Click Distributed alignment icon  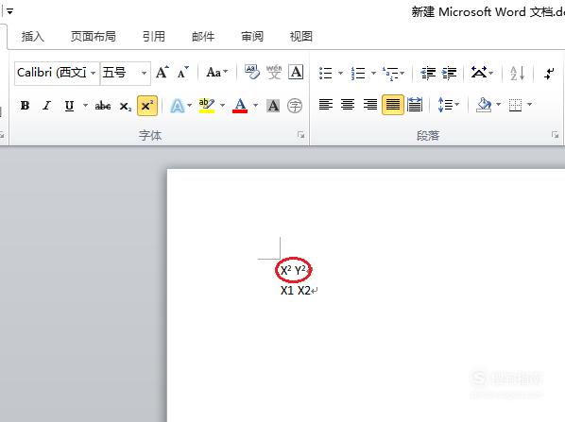tap(415, 105)
